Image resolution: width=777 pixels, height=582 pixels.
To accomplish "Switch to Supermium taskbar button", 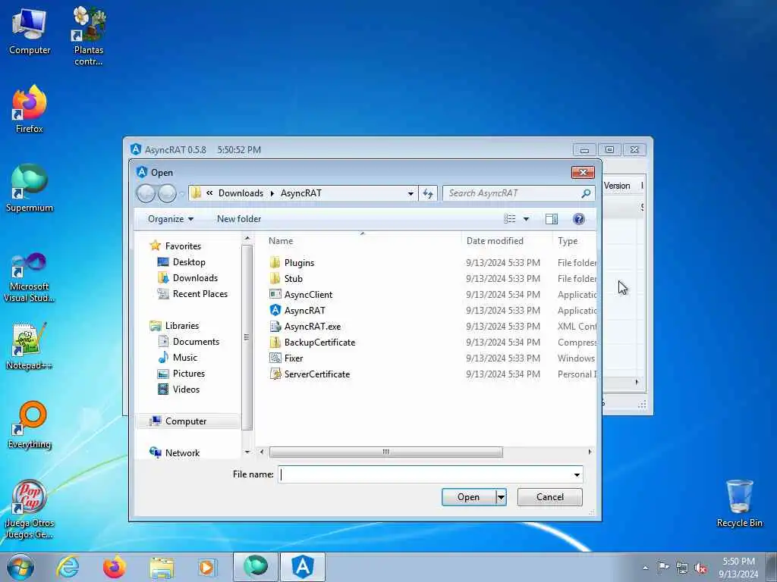I will pyautogui.click(x=256, y=567).
